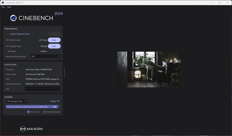Close the Cinebench window
This screenshot has height=136, width=232.
(x=228, y=3)
